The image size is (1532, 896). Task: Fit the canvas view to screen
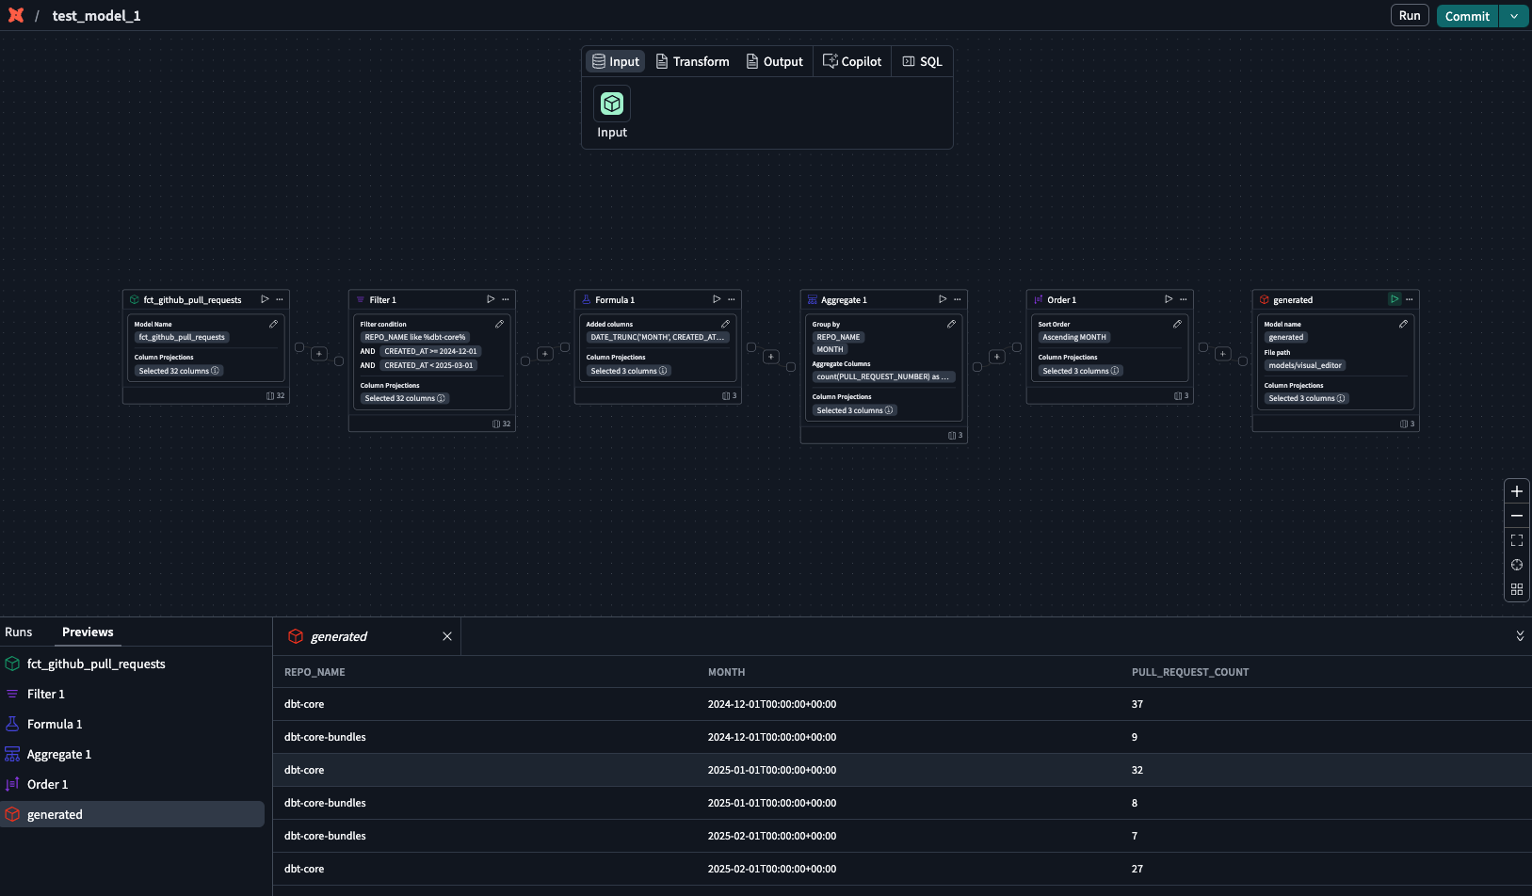click(x=1516, y=540)
